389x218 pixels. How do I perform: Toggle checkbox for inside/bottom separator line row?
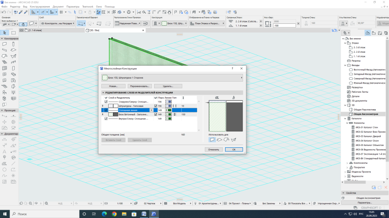click(x=106, y=118)
